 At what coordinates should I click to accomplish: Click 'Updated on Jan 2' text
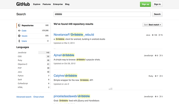[61, 84]
